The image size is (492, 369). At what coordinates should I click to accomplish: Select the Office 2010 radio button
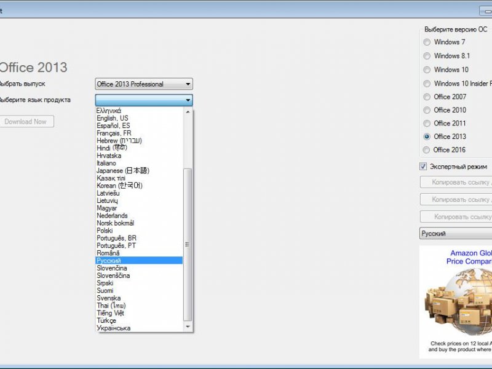[427, 110]
